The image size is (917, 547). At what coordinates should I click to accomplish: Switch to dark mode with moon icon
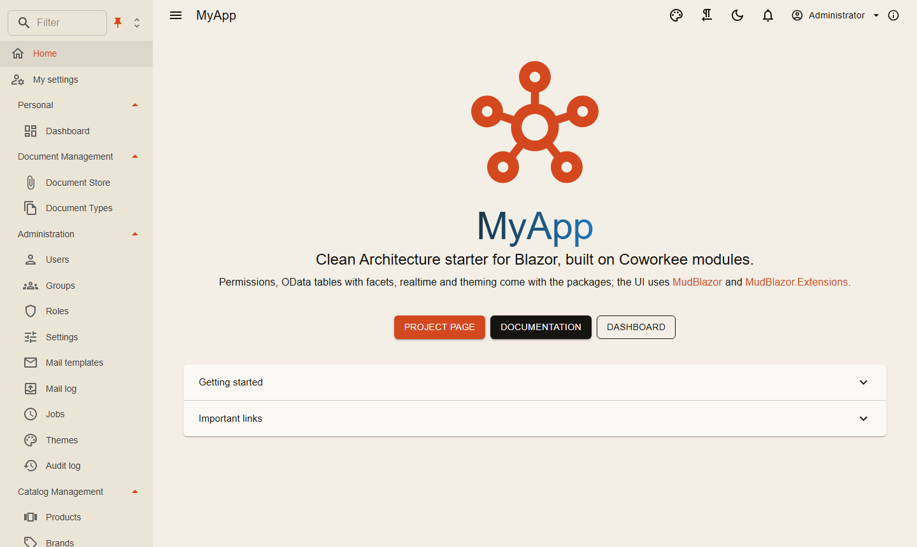[737, 15]
